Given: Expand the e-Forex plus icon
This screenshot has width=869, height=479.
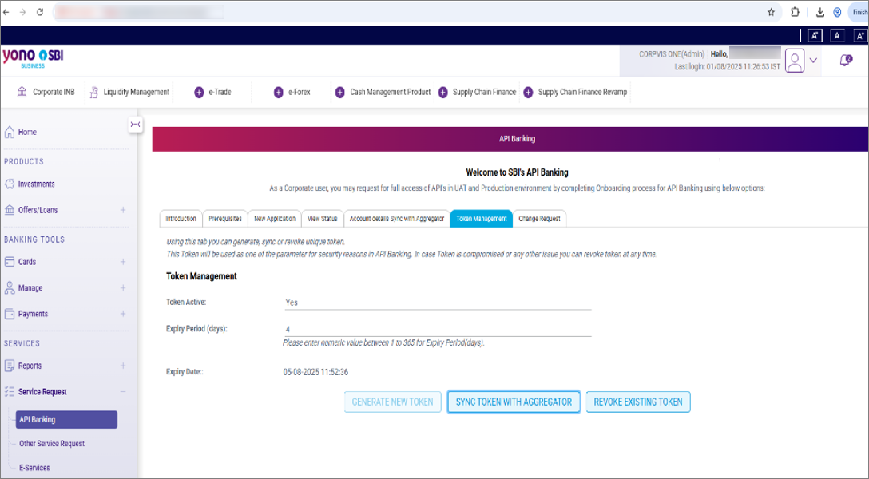Looking at the screenshot, I should [x=278, y=93].
